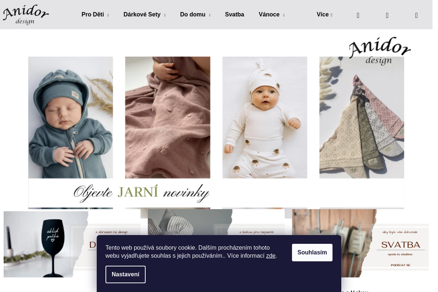Click the baby in blue hooded outfit photo
The height and width of the screenshot is (292, 438).
(70, 117)
